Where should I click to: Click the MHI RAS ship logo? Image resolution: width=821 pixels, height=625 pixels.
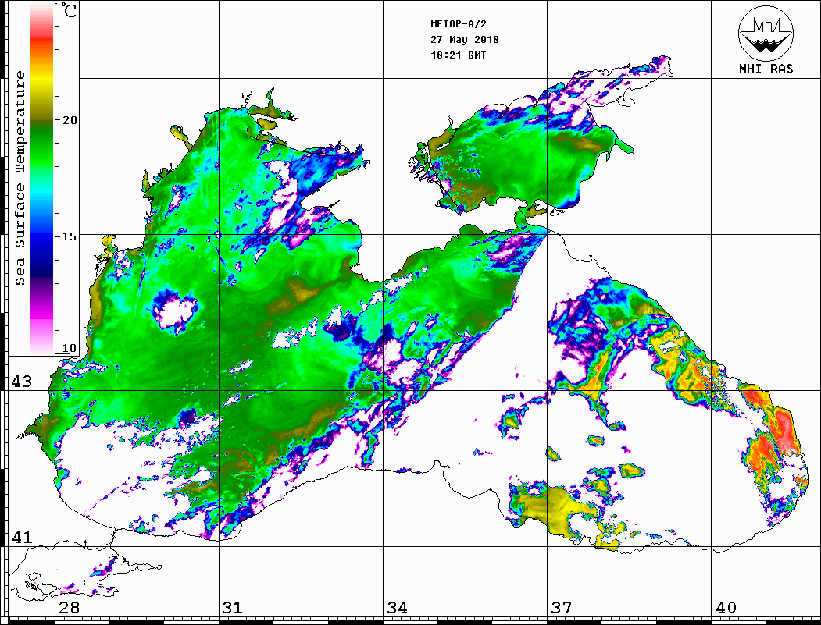(x=766, y=33)
